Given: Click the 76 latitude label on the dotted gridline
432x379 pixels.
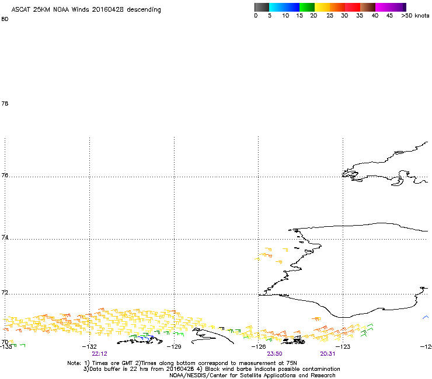Looking at the screenshot, I should click(x=5, y=175).
